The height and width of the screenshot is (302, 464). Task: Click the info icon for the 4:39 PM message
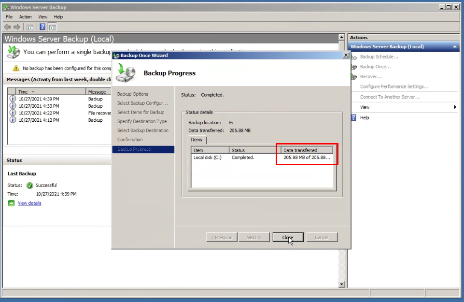pos(13,99)
